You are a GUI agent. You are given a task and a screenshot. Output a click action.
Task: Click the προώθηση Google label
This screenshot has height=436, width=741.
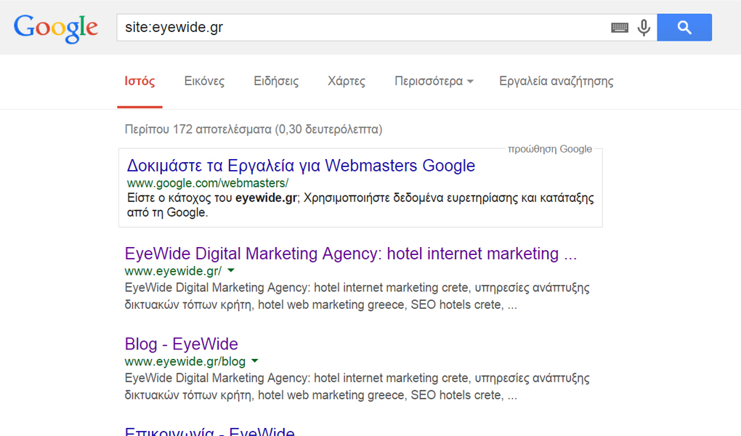pos(550,148)
